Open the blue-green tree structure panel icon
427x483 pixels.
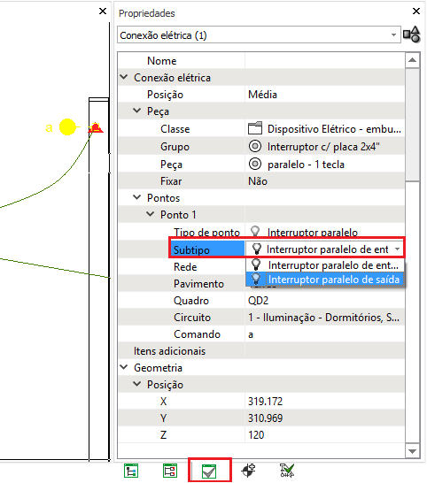tap(131, 471)
